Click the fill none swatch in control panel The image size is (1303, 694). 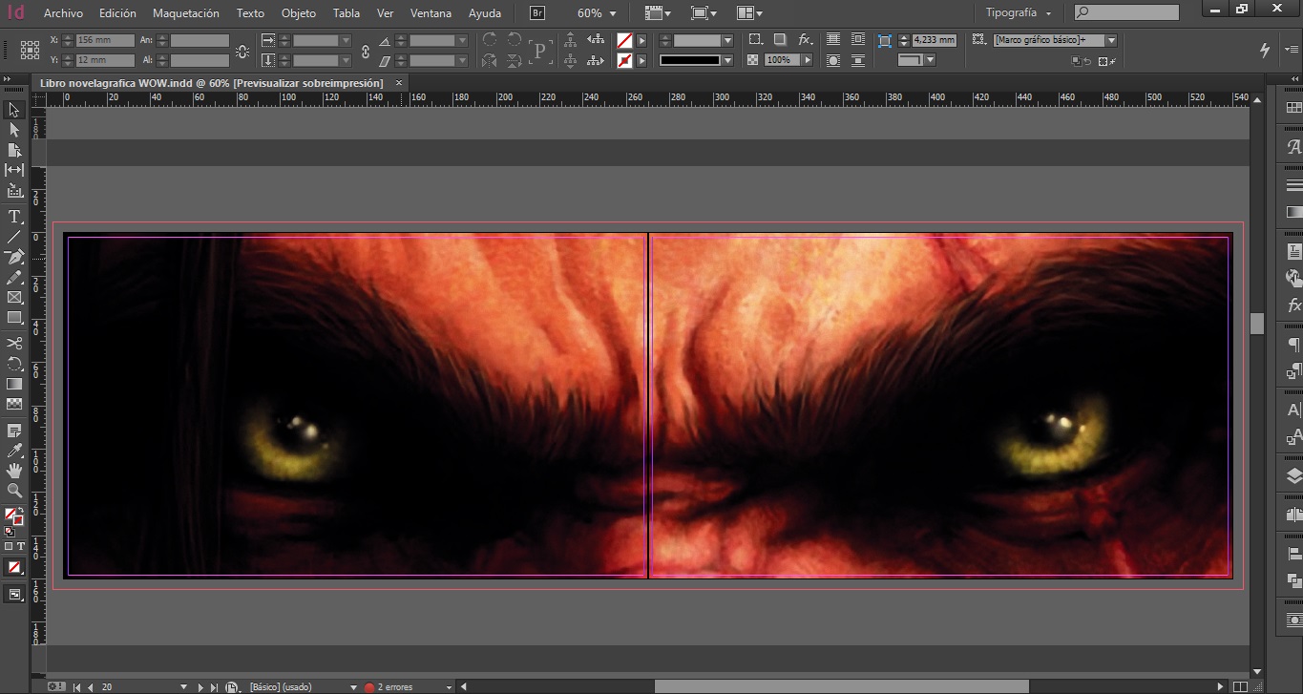[624, 41]
